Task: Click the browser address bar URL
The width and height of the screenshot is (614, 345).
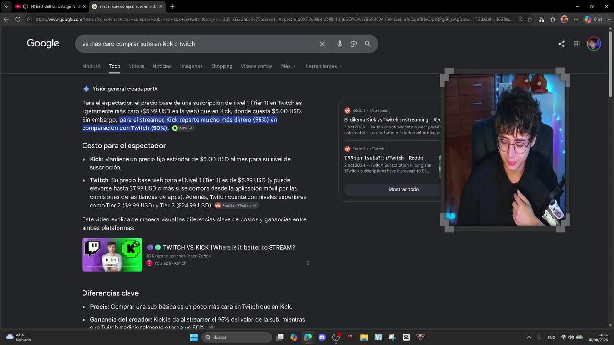Action: pyautogui.click(x=273, y=19)
